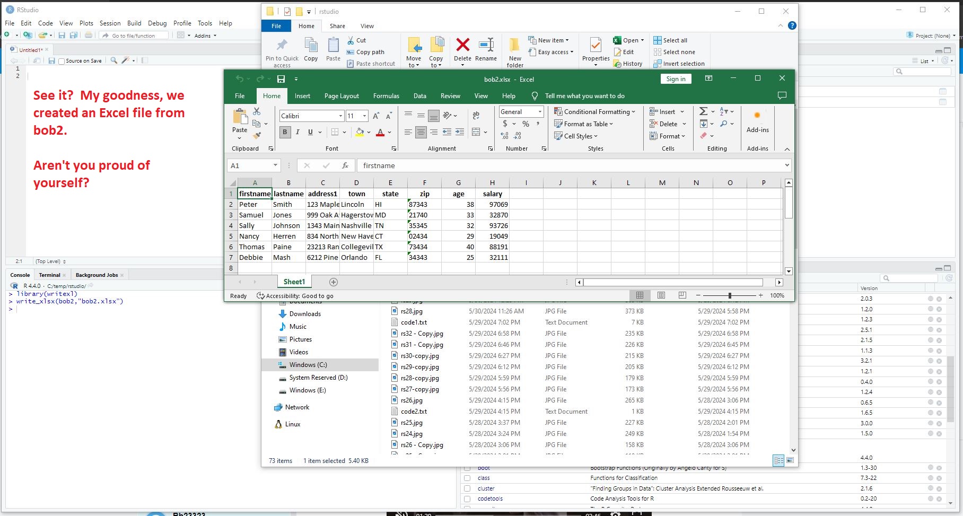The image size is (963, 516).
Task: Click the AutoSum sigma icon
Action: 703,111
